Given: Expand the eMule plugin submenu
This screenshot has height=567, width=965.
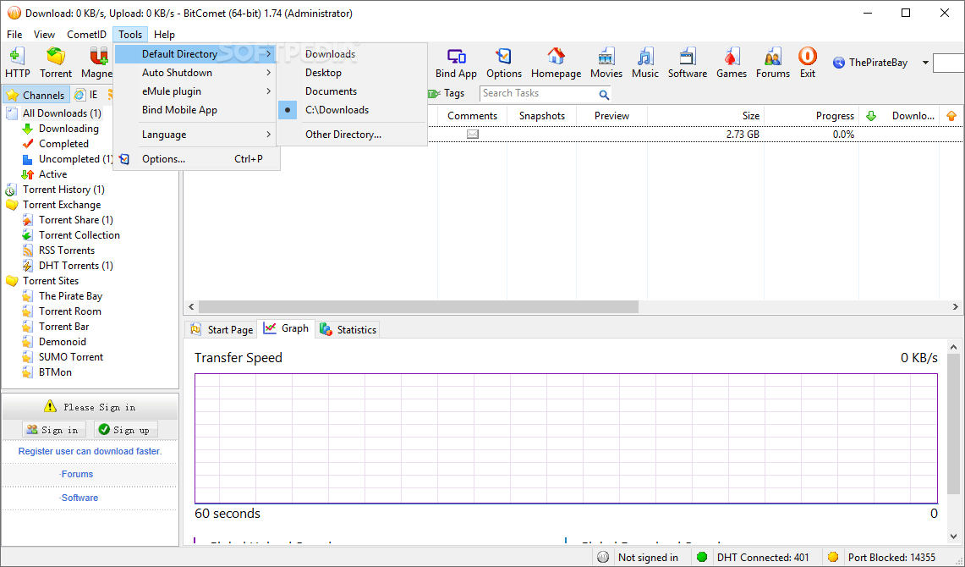Looking at the screenshot, I should point(195,91).
